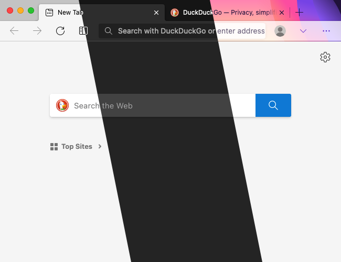Close the New Tab tab
Viewport: 341px width, 262px height.
[x=156, y=13]
